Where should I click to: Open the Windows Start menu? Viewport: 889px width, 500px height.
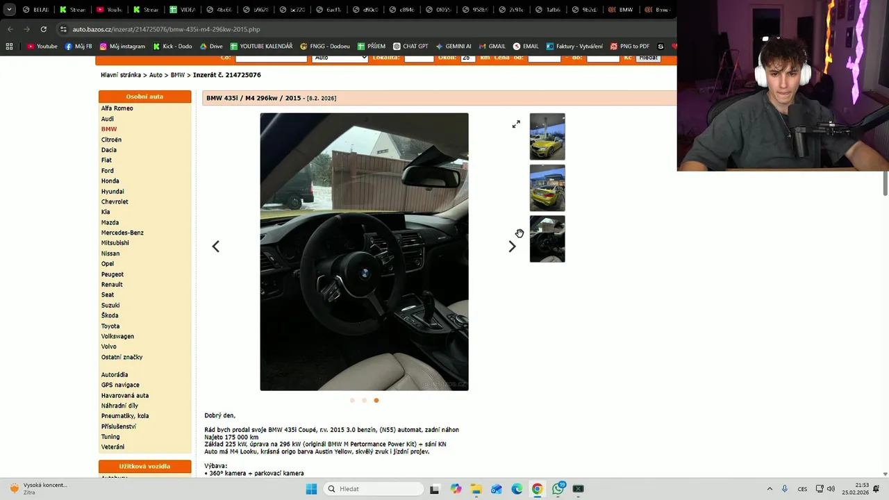pos(311,489)
